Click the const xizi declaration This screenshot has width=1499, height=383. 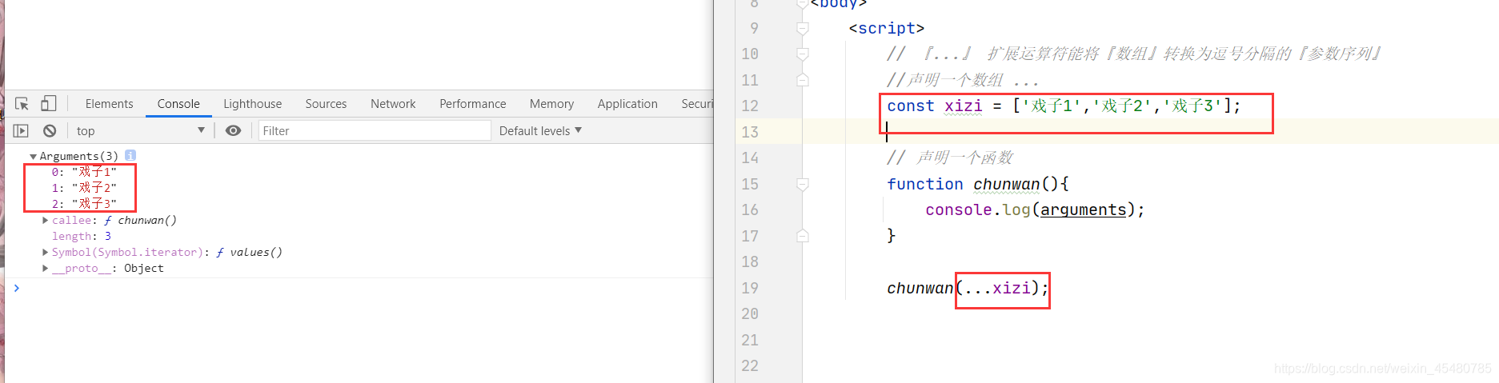(1064, 106)
